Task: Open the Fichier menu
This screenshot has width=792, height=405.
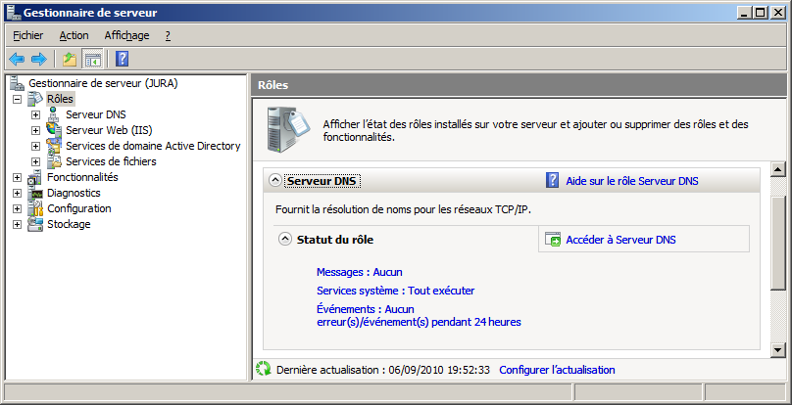Action: [27, 35]
